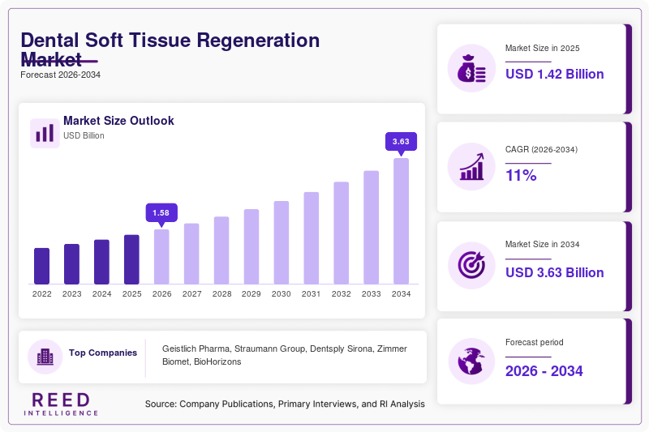Click the '11%' CAGR value
The height and width of the screenshot is (432, 649).
point(521,175)
